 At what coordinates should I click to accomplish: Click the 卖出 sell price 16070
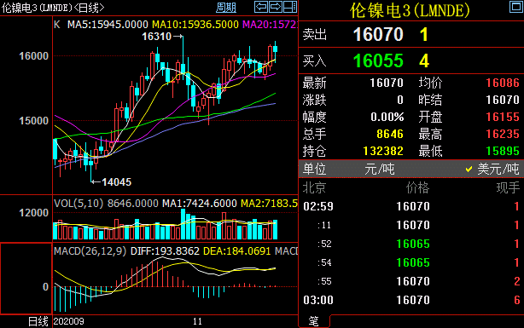click(x=378, y=34)
